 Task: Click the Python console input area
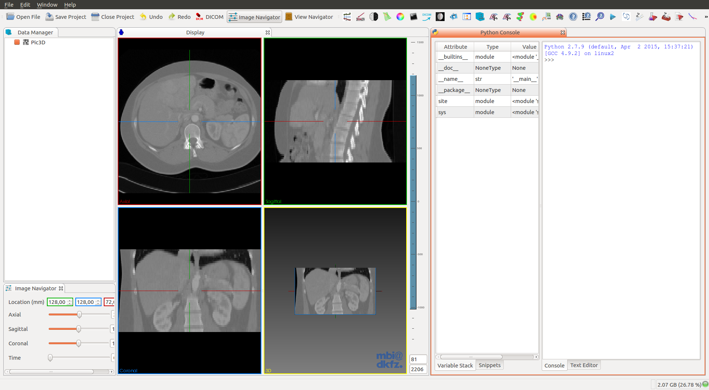coord(621,201)
